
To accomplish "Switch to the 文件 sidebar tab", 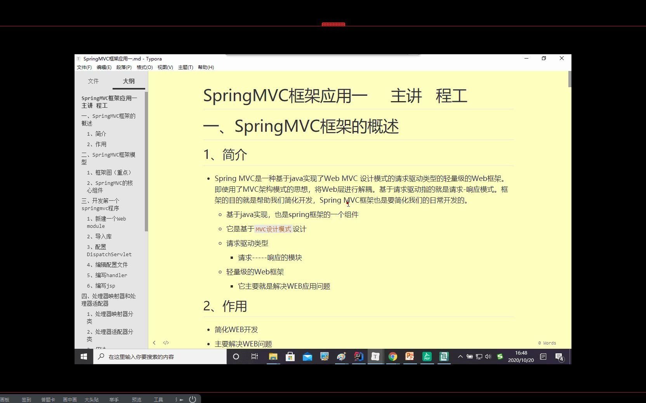I will tap(93, 81).
